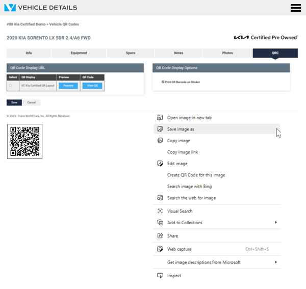Click the Kia Certified Pre Owned logo
The image size is (306, 289).
click(x=266, y=37)
